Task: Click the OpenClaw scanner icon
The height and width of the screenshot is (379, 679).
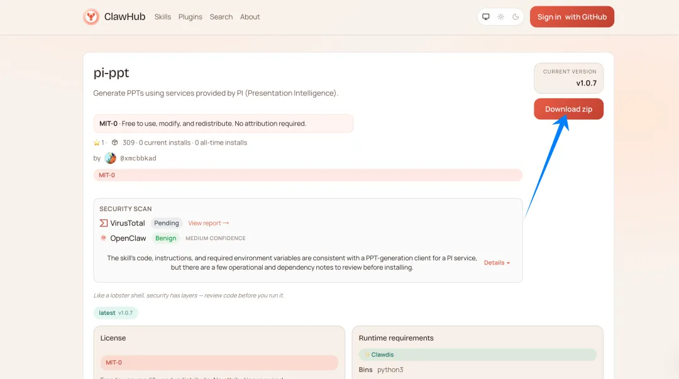Action: [x=104, y=238]
